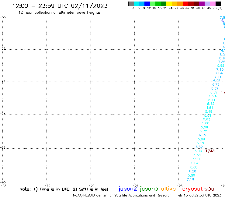Select the purple swatch in the color scale
Viewport: 225px width, 198px height.
pos(202,4)
